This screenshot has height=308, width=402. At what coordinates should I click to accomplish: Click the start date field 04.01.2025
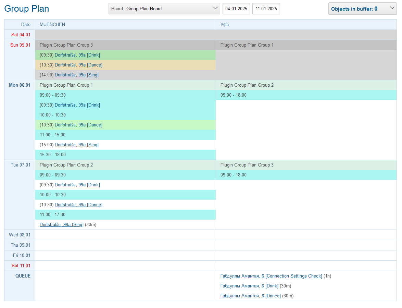coord(236,9)
